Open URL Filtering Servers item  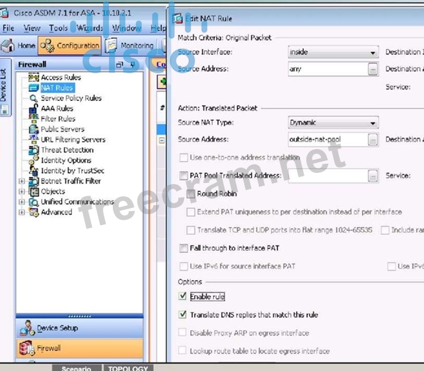72,139
